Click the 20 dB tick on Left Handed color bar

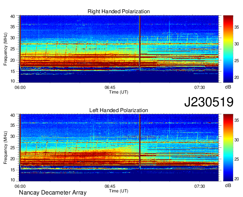pos(237,179)
